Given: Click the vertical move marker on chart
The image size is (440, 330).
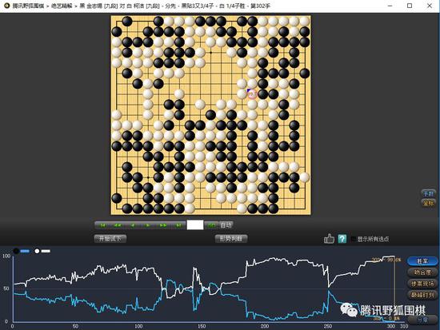Looking at the screenshot, I should click(x=394, y=288).
